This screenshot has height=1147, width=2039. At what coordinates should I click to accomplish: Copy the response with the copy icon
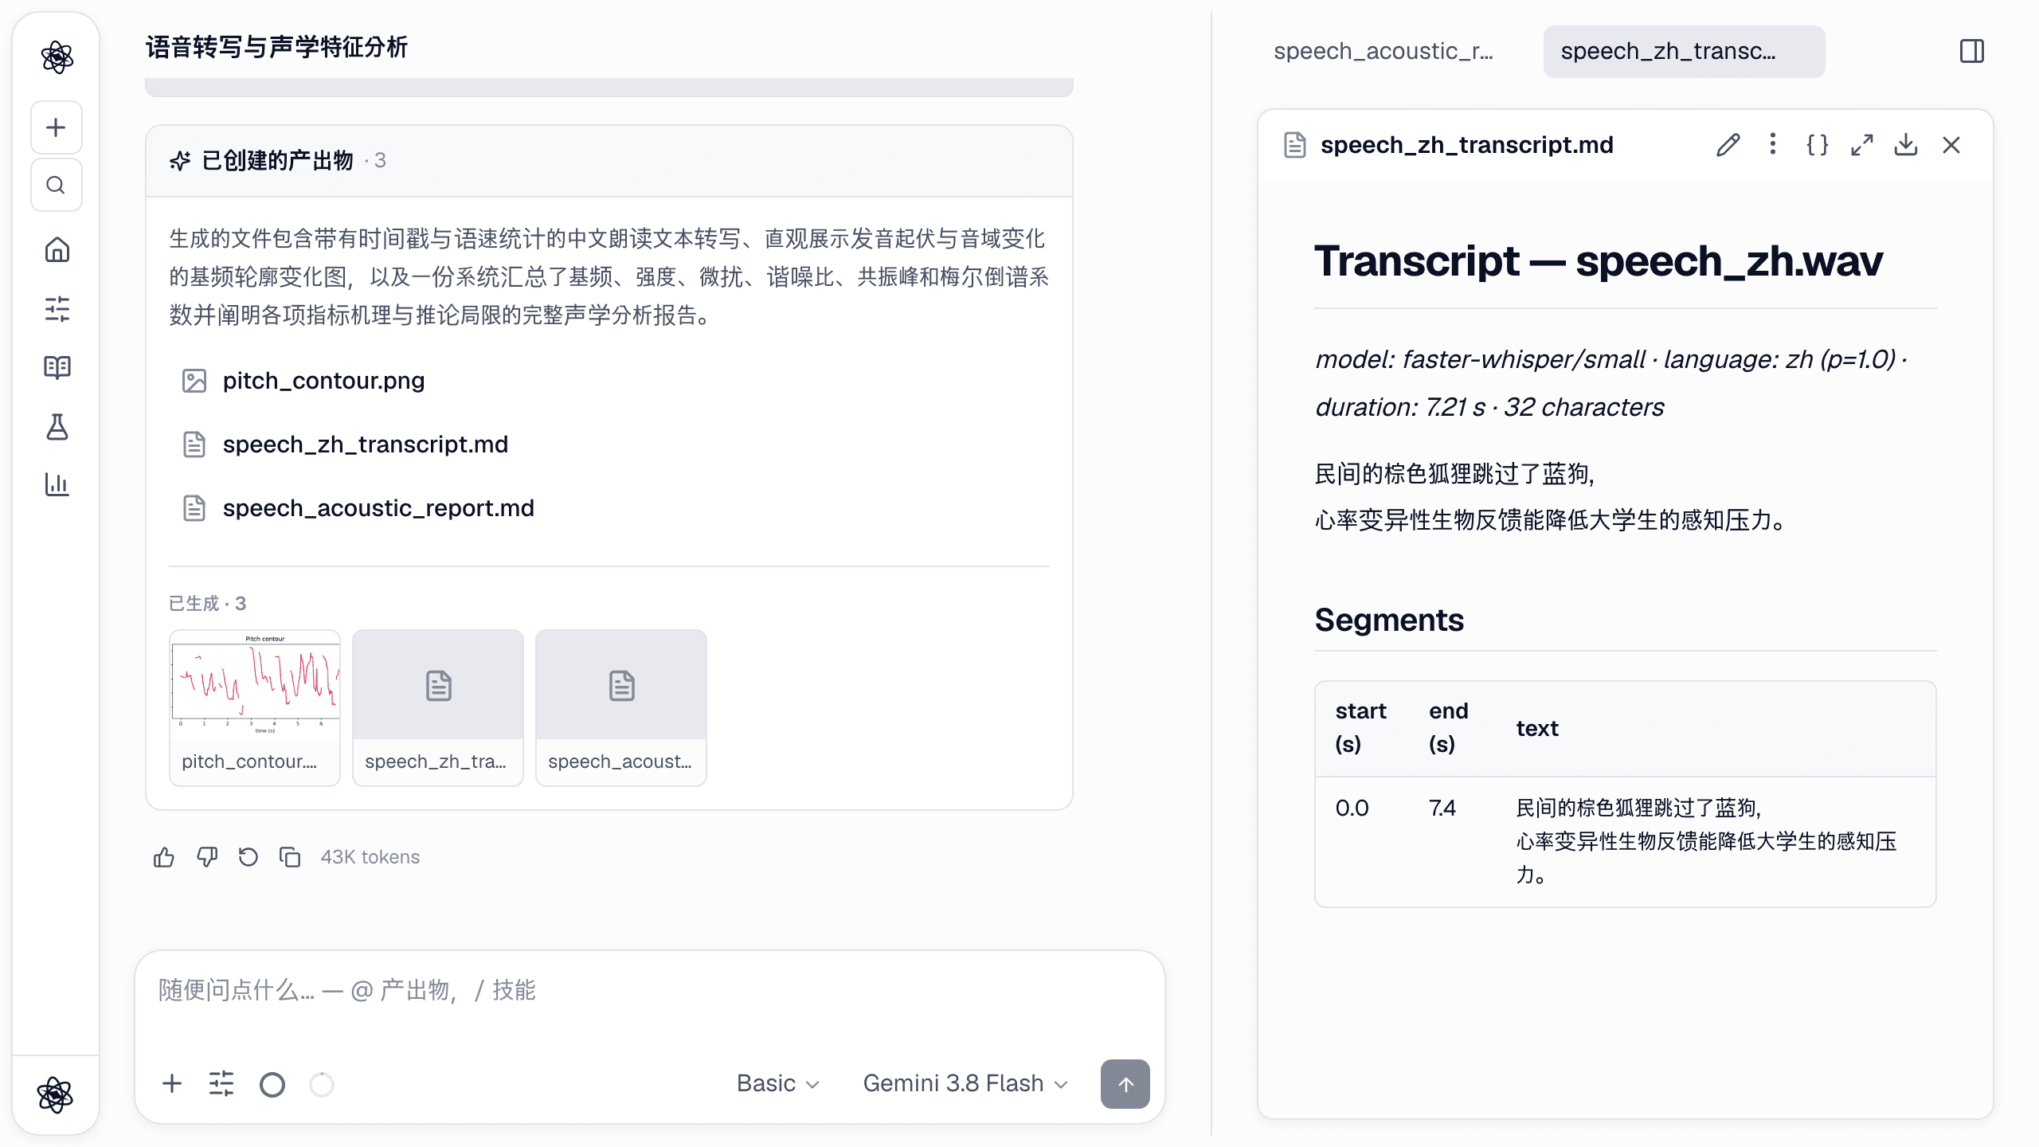(290, 857)
